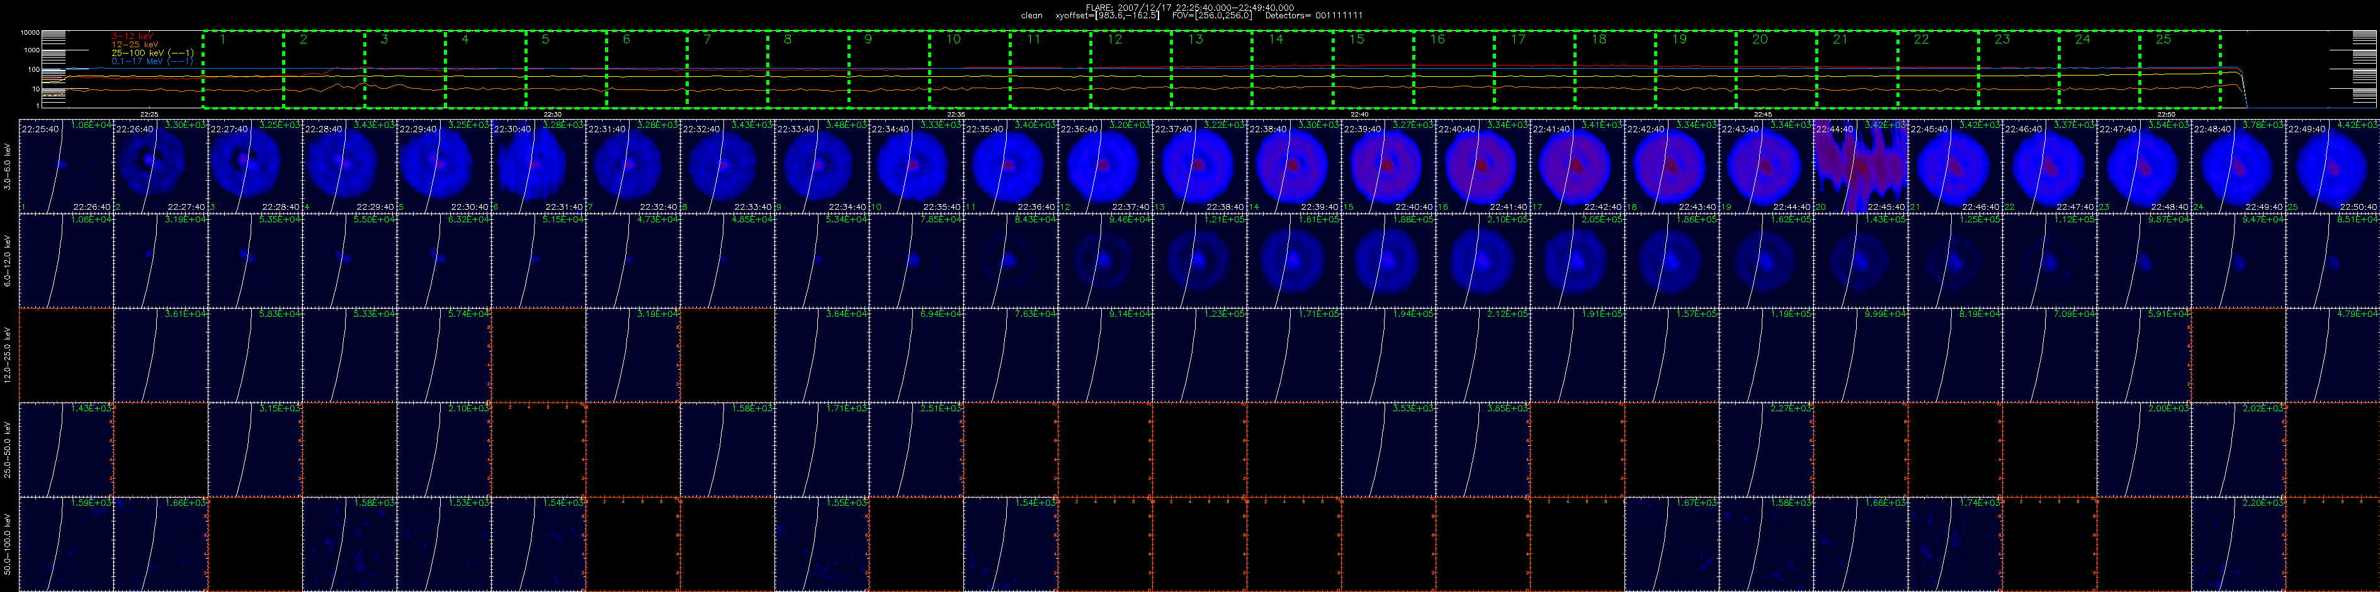The image size is (2380, 592).
Task: Select time interval box 21 in lightcurve
Action: point(1857,69)
